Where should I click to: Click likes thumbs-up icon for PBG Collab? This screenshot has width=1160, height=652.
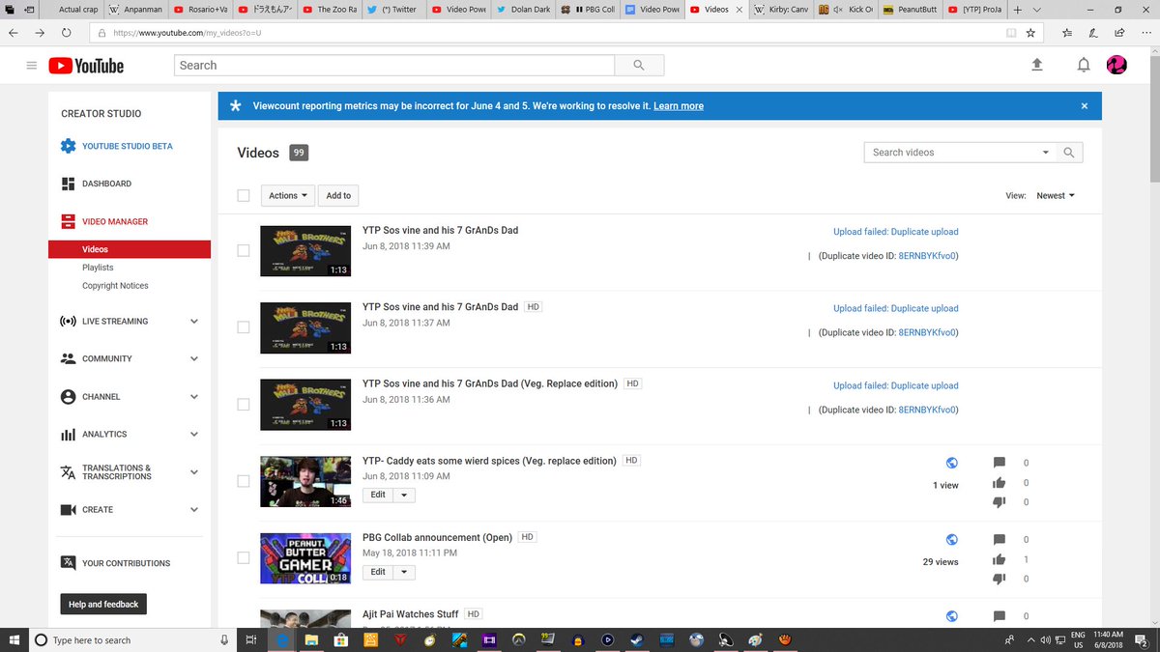(x=1000, y=560)
